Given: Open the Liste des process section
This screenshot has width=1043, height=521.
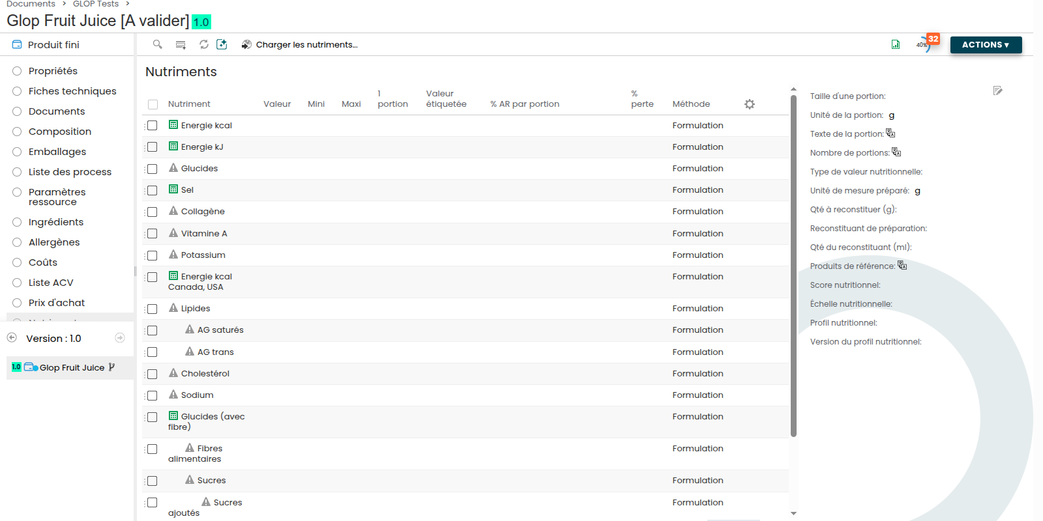Looking at the screenshot, I should tap(70, 172).
